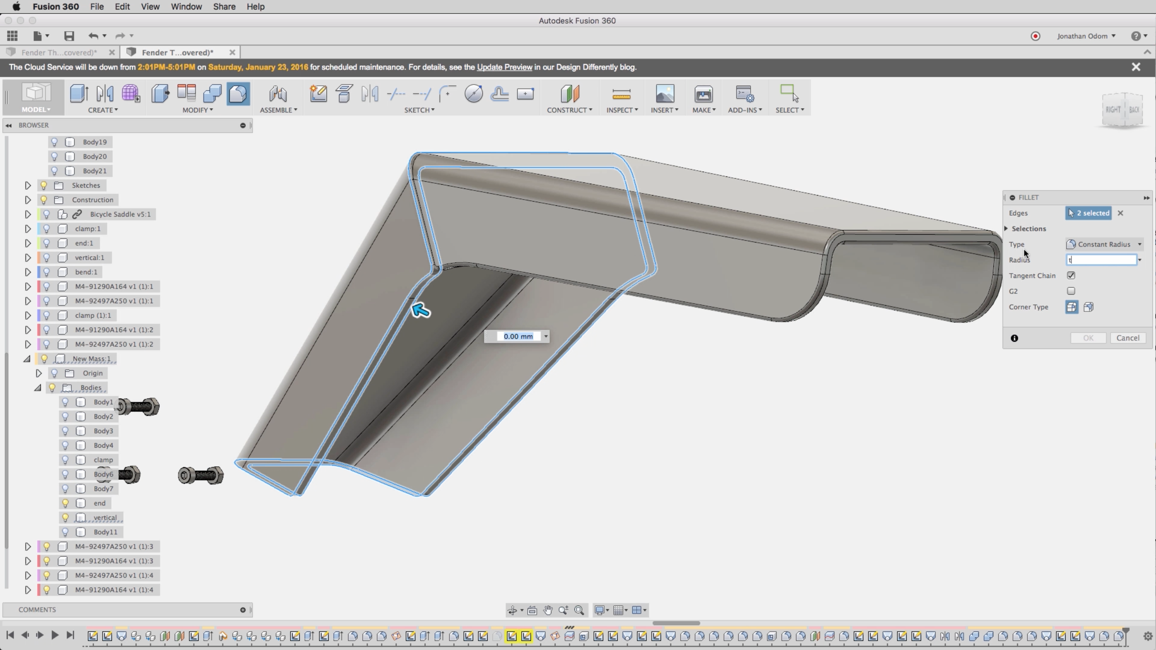The width and height of the screenshot is (1156, 650).
Task: Toggle visibility bulb of Body1
Action: tap(65, 402)
